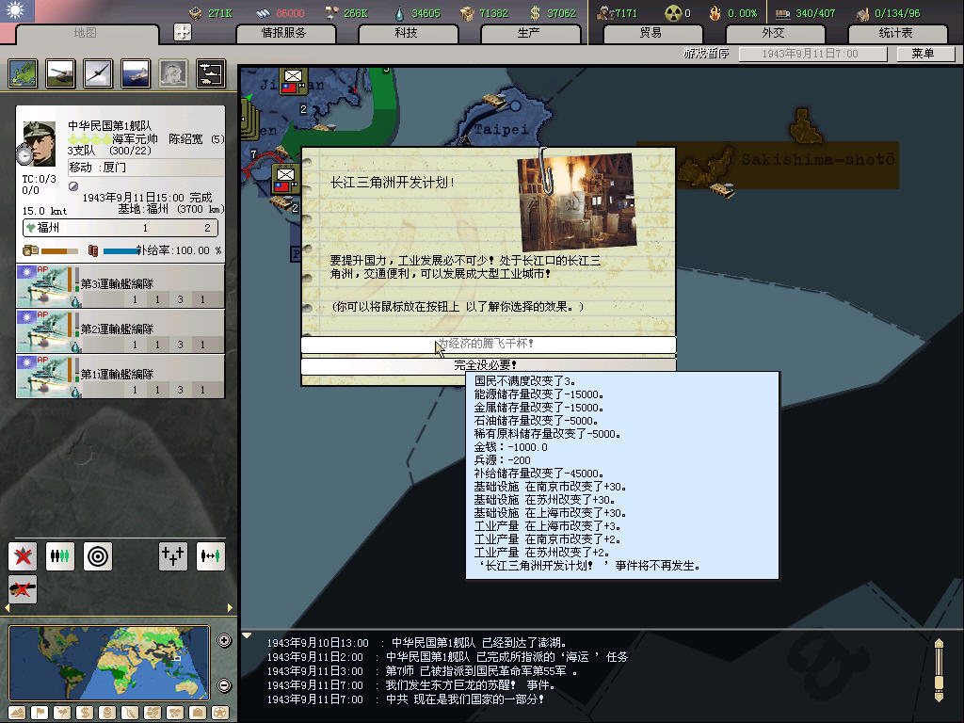Select the air units plane icon
This screenshot has width=964, height=723.
pyautogui.click(x=98, y=73)
